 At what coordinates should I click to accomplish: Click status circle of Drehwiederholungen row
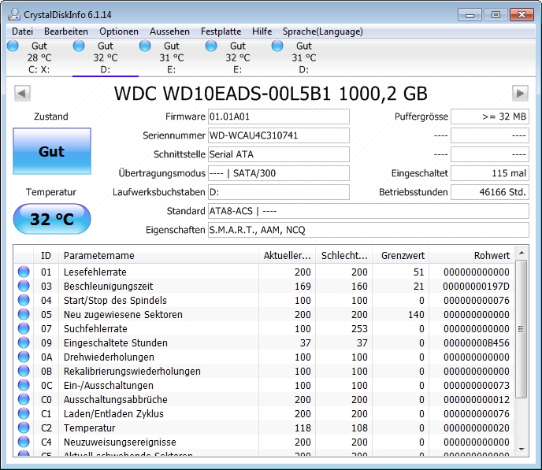(x=24, y=357)
